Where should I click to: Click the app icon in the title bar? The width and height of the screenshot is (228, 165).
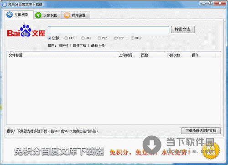pyautogui.click(x=5, y=5)
